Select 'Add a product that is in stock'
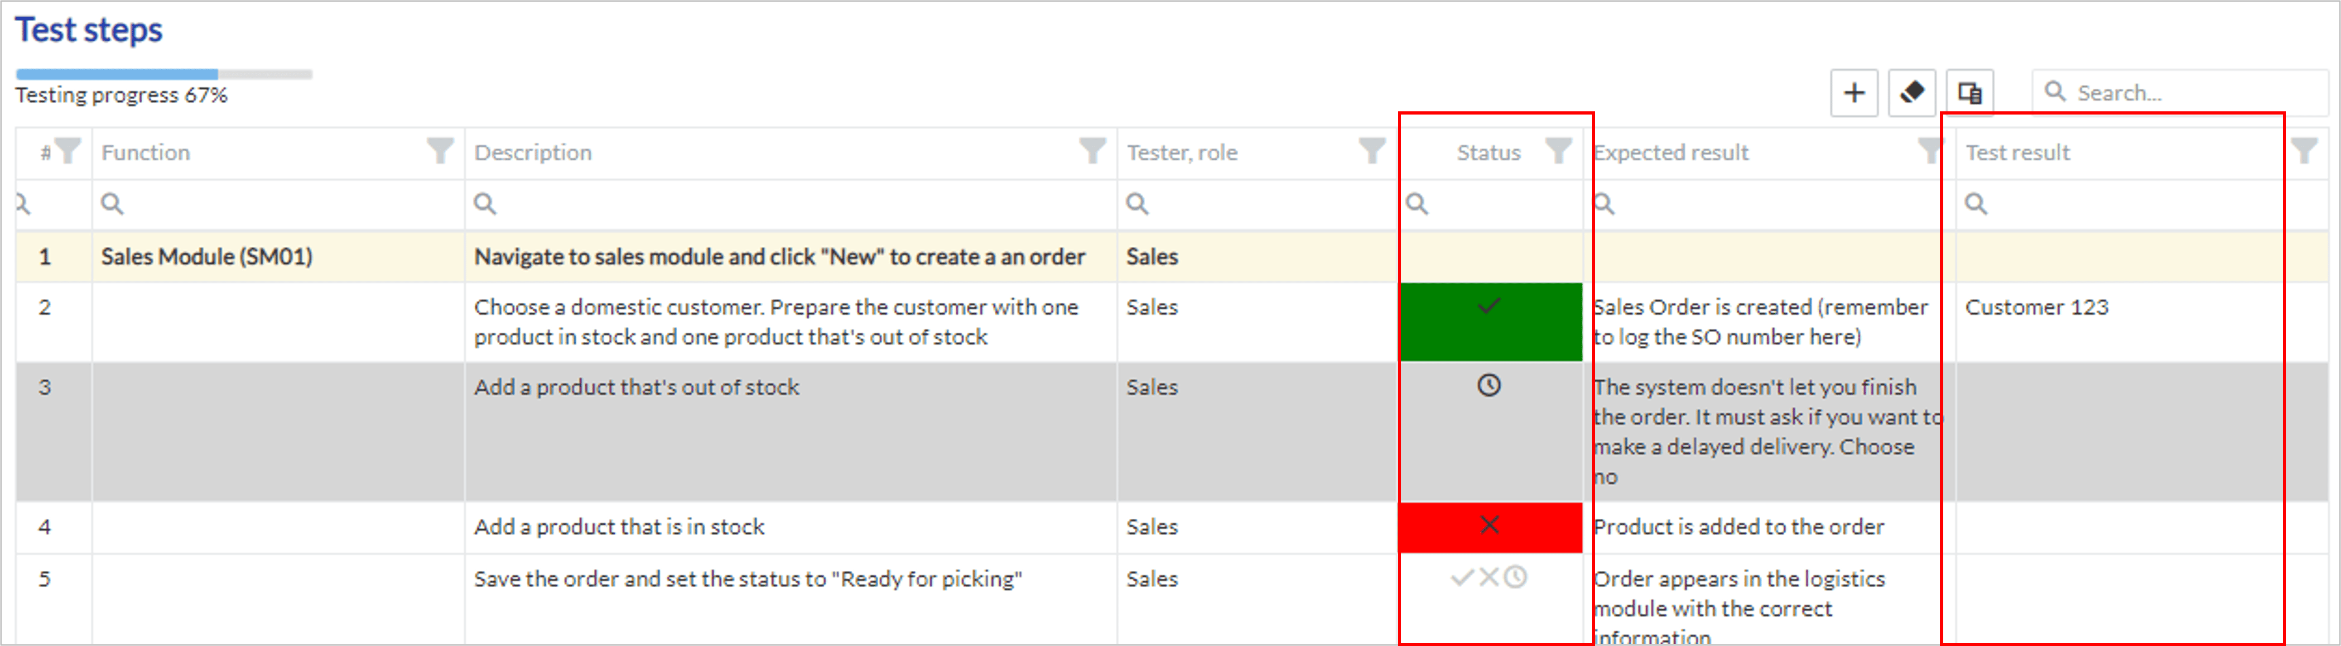 [790, 527]
